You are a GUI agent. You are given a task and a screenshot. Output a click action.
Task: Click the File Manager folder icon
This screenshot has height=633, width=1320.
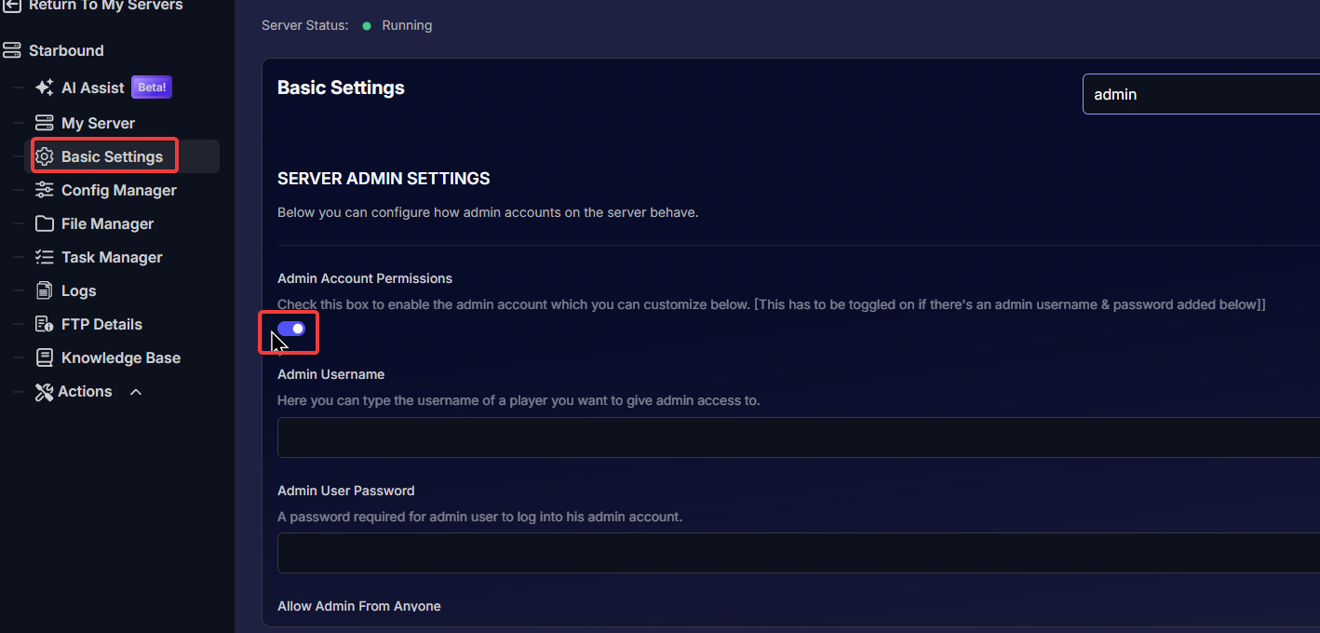pyautogui.click(x=44, y=223)
